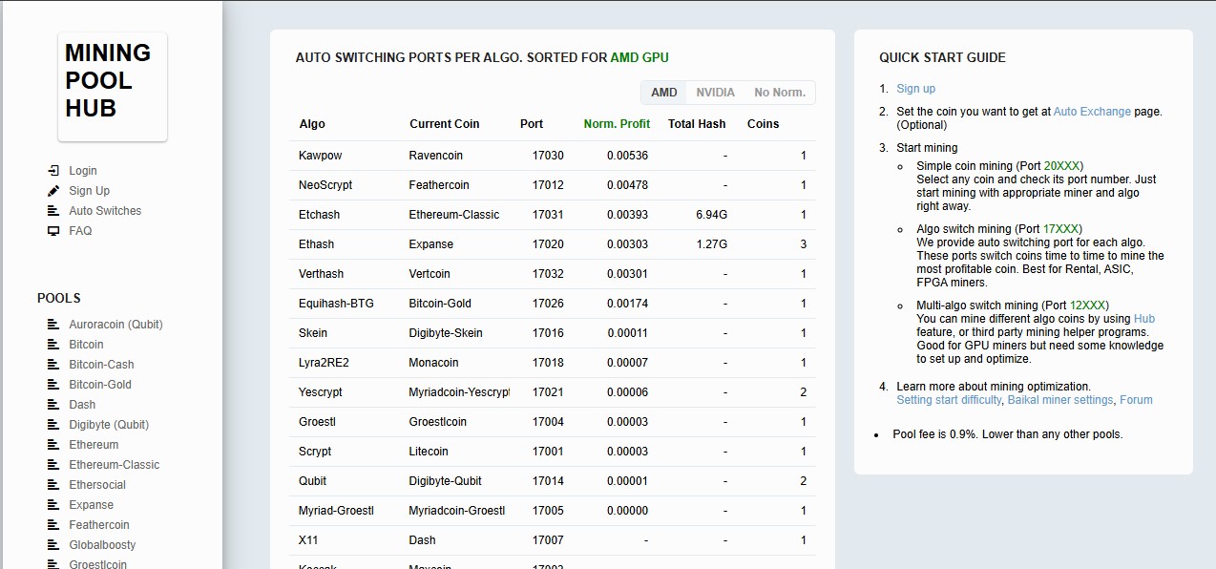Screen dimensions: 1216x569
Task: Click the Sign up link in Quick Start Guide
Action: tap(915, 88)
